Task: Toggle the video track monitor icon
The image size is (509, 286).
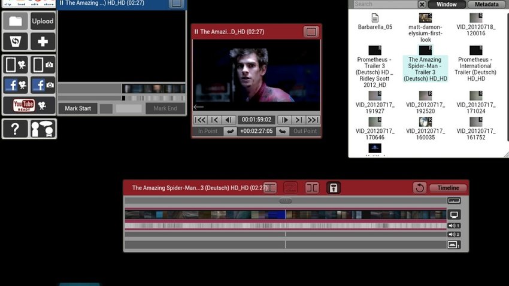Action: [454, 215]
